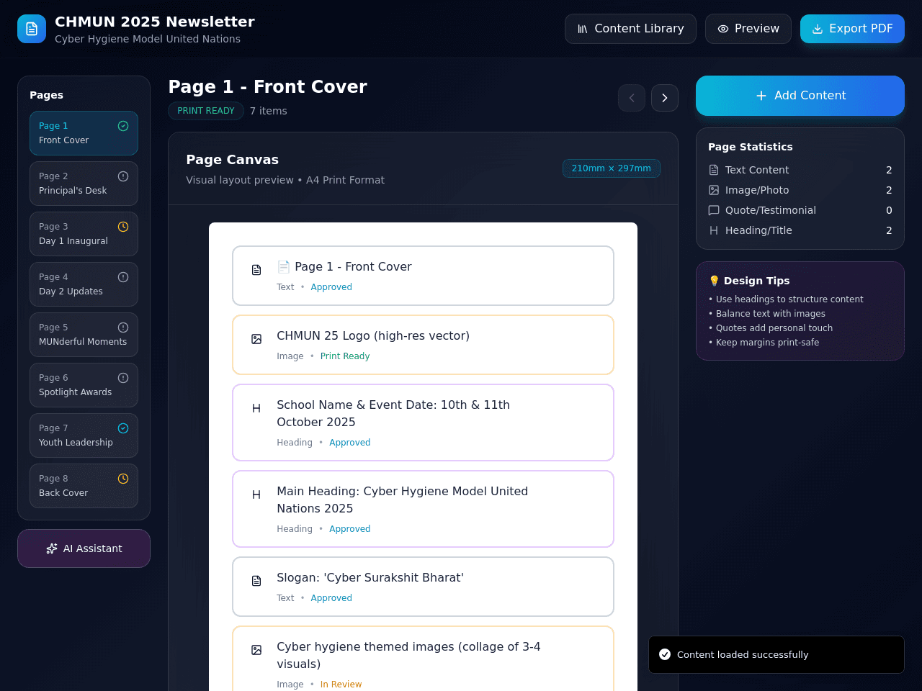922x691 pixels.
Task: Click the Page 8 clock status icon
Action: [x=123, y=479]
